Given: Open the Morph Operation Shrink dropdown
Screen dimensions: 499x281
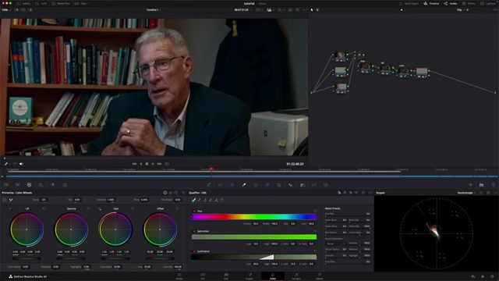Looking at the screenshot, I should [335, 244].
